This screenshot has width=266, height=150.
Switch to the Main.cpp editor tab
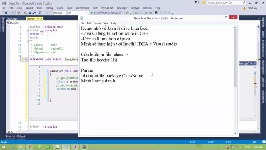tap(12, 19)
